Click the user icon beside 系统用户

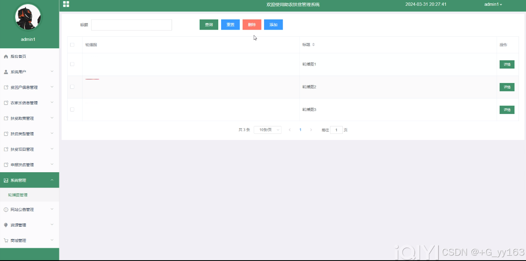[6, 72]
